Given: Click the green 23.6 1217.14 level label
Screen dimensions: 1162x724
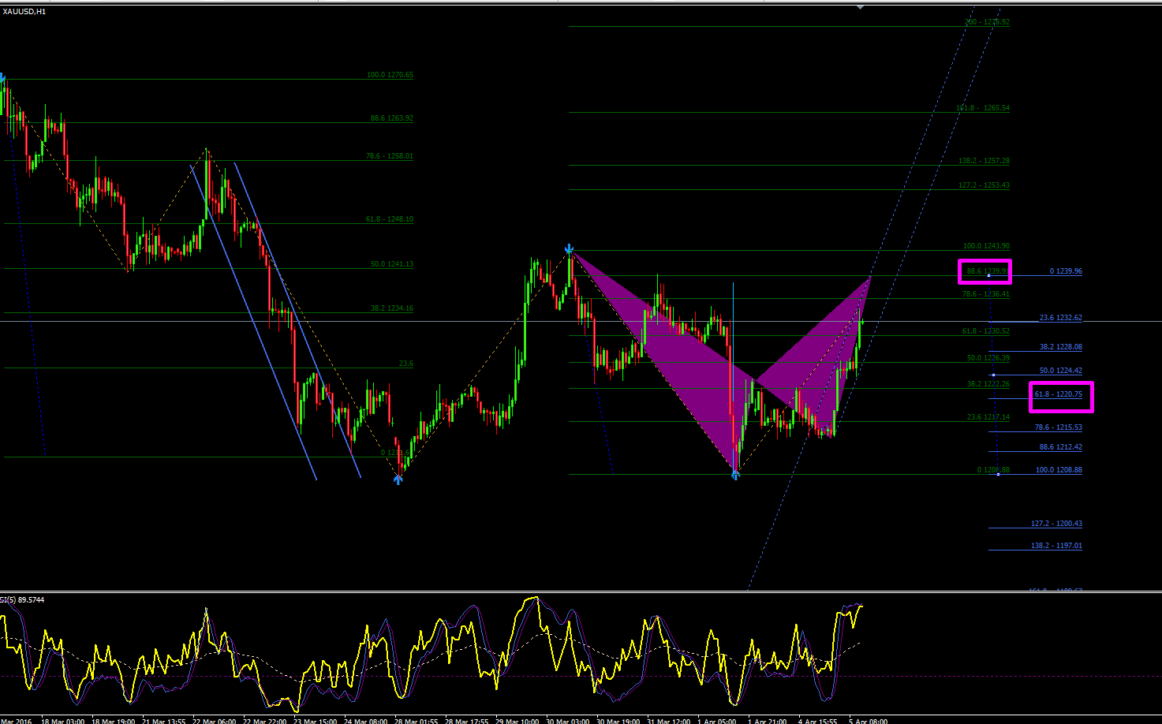Looking at the screenshot, I should coord(988,417).
